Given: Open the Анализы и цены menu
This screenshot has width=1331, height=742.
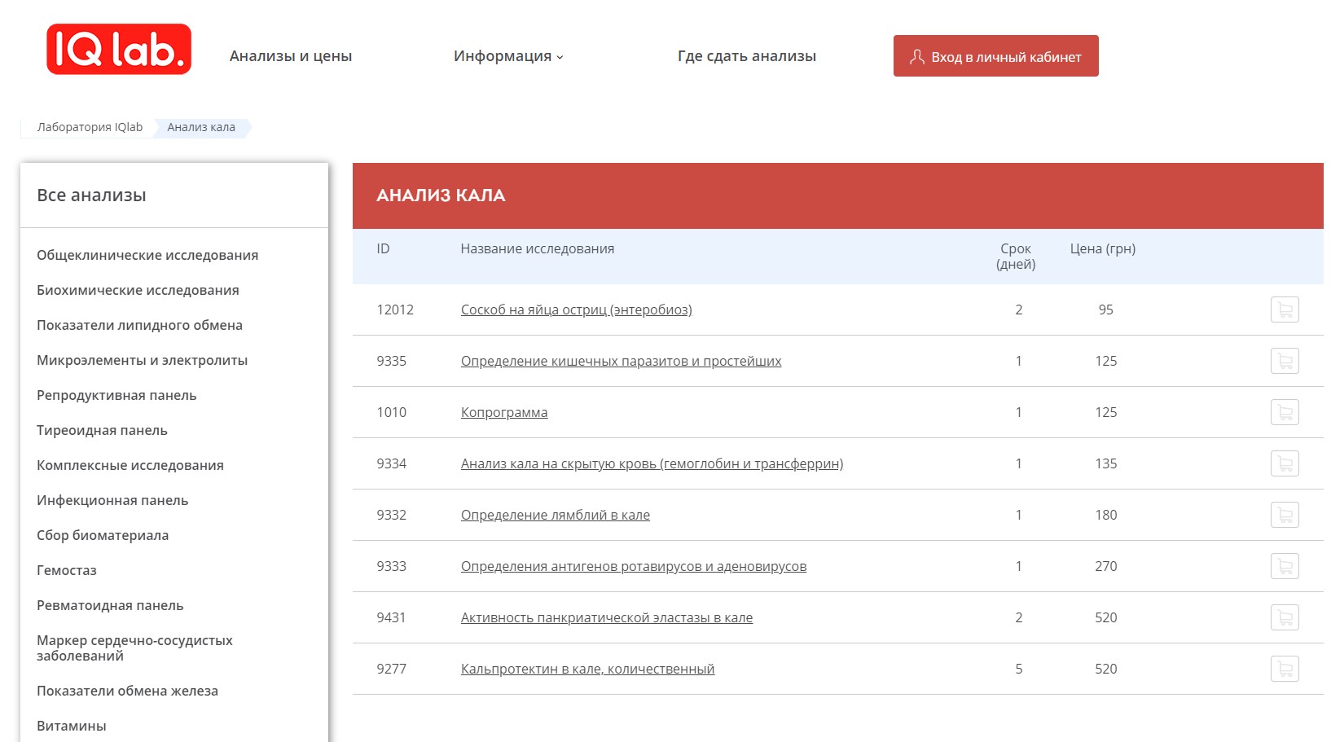Looking at the screenshot, I should (x=292, y=55).
